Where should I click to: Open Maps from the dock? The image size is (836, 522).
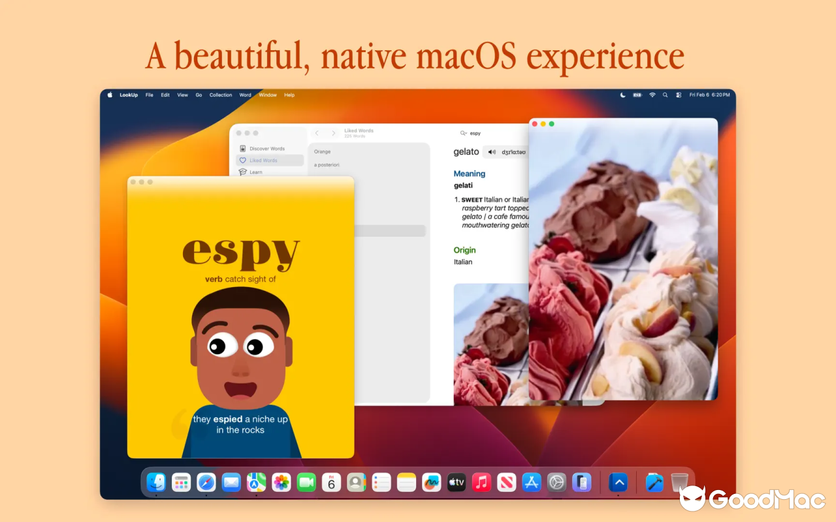(256, 482)
